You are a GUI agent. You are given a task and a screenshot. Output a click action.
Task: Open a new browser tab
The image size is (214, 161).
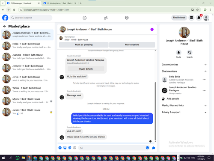pyautogui.click(x=81, y=3)
